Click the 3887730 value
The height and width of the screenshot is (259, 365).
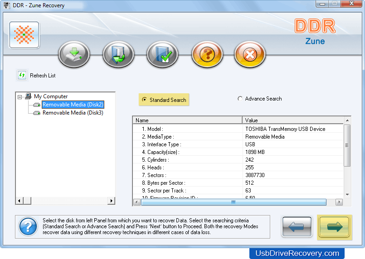pos(255,175)
